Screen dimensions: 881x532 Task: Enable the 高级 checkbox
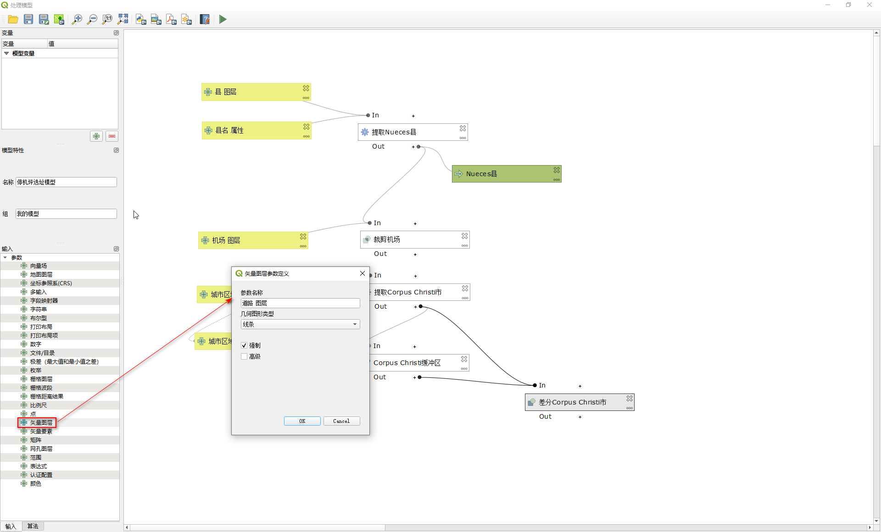[x=244, y=356]
